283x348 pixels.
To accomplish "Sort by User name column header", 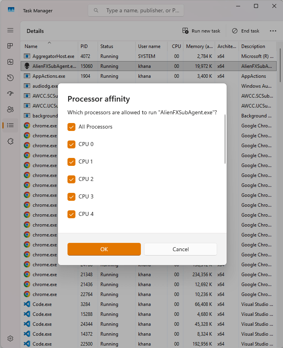I will coord(151,46).
